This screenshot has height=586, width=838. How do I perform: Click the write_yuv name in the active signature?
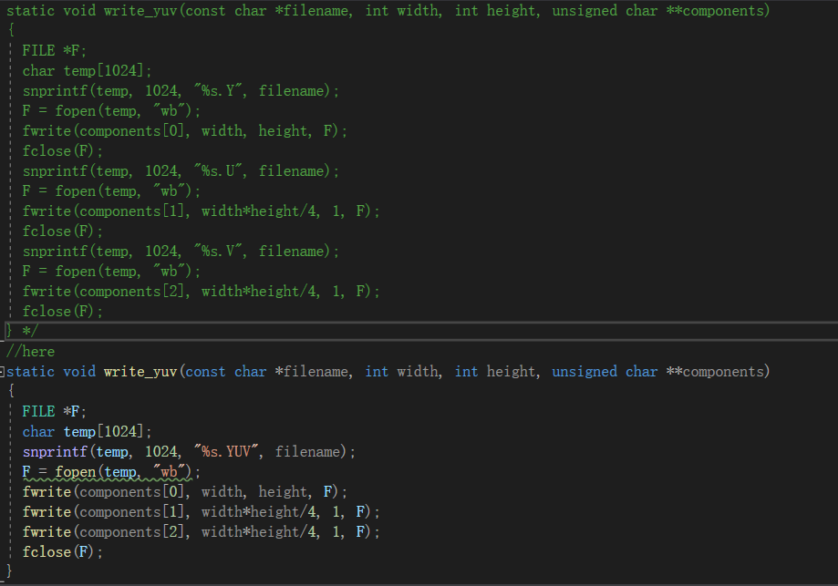(140, 372)
